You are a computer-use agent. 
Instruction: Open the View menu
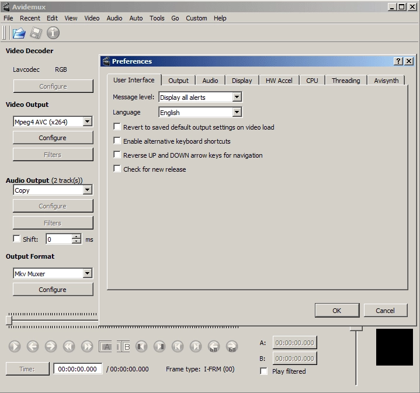(71, 18)
